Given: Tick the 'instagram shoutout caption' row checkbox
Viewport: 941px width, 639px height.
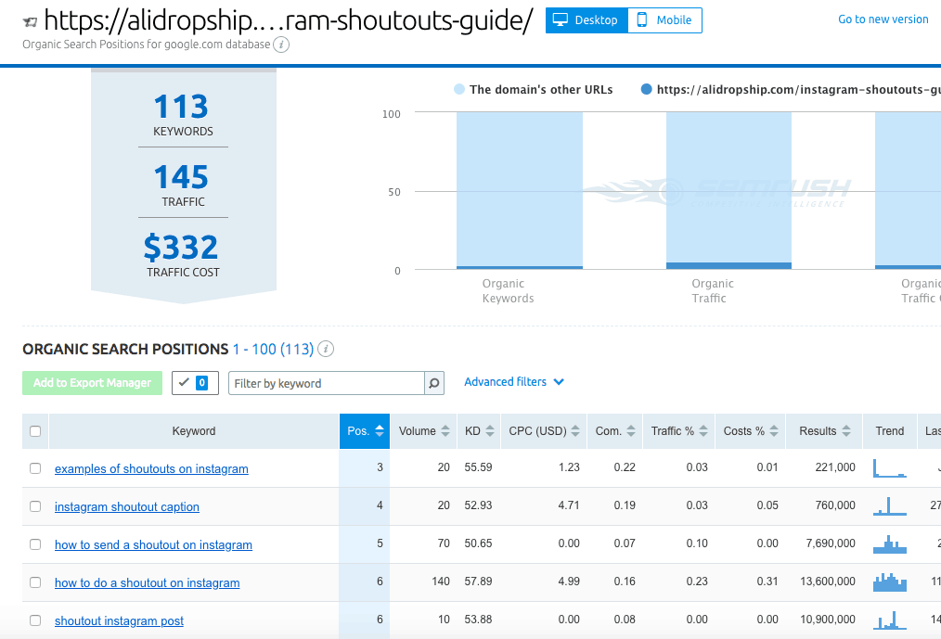Looking at the screenshot, I should (35, 507).
